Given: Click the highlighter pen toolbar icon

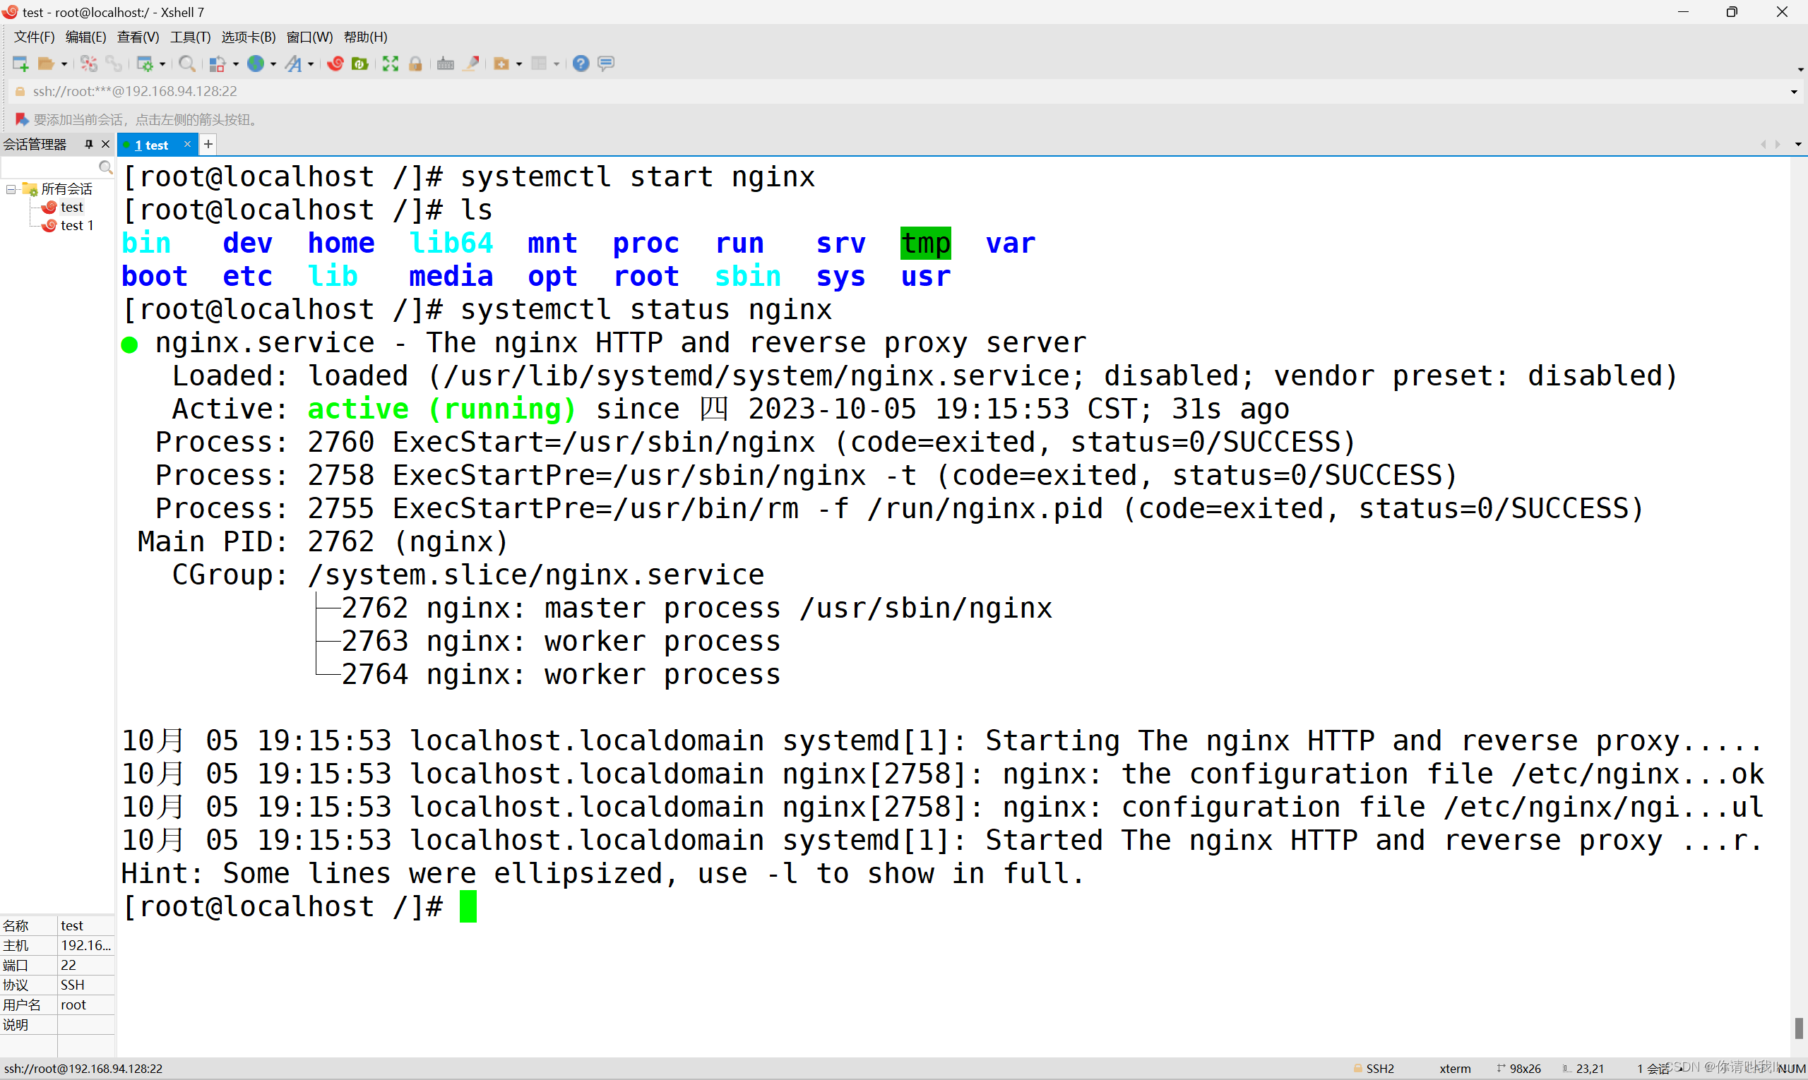Looking at the screenshot, I should [472, 64].
